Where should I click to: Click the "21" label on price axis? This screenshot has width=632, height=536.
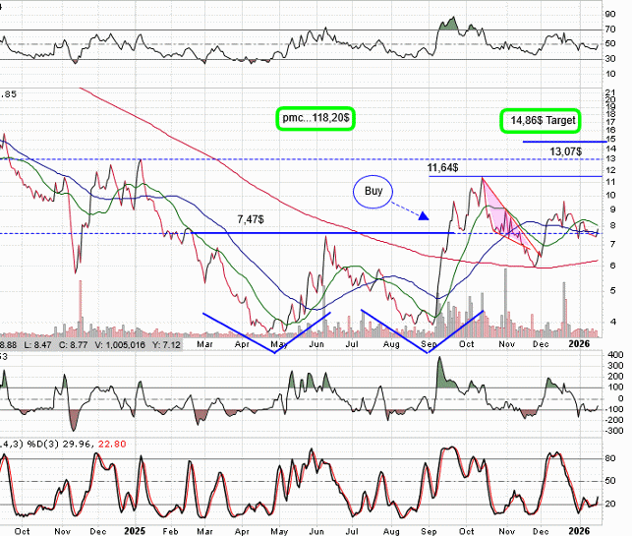pos(610,91)
